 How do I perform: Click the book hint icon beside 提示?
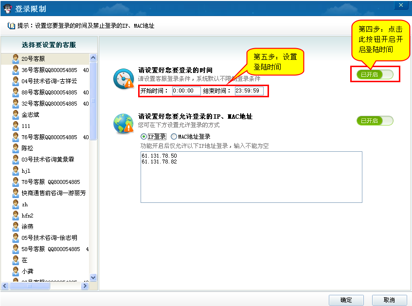pyautogui.click(x=11, y=26)
